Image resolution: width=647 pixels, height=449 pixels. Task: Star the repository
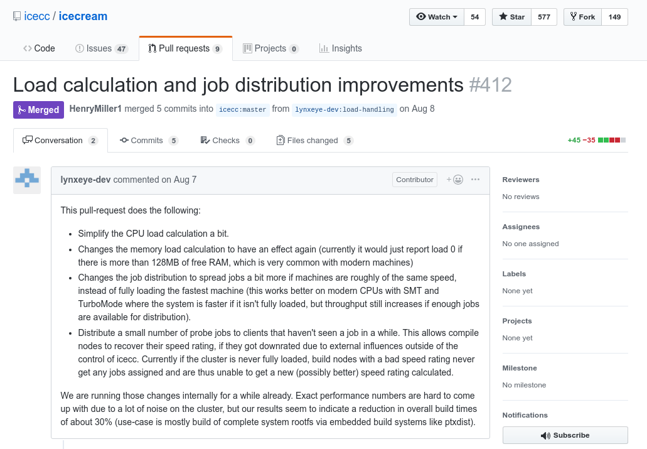tap(511, 17)
